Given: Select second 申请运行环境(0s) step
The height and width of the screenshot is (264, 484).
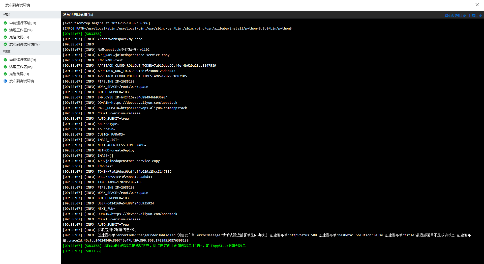Looking at the screenshot, I should (23, 60).
